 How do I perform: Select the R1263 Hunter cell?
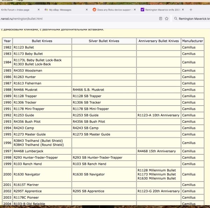click(42, 77)
